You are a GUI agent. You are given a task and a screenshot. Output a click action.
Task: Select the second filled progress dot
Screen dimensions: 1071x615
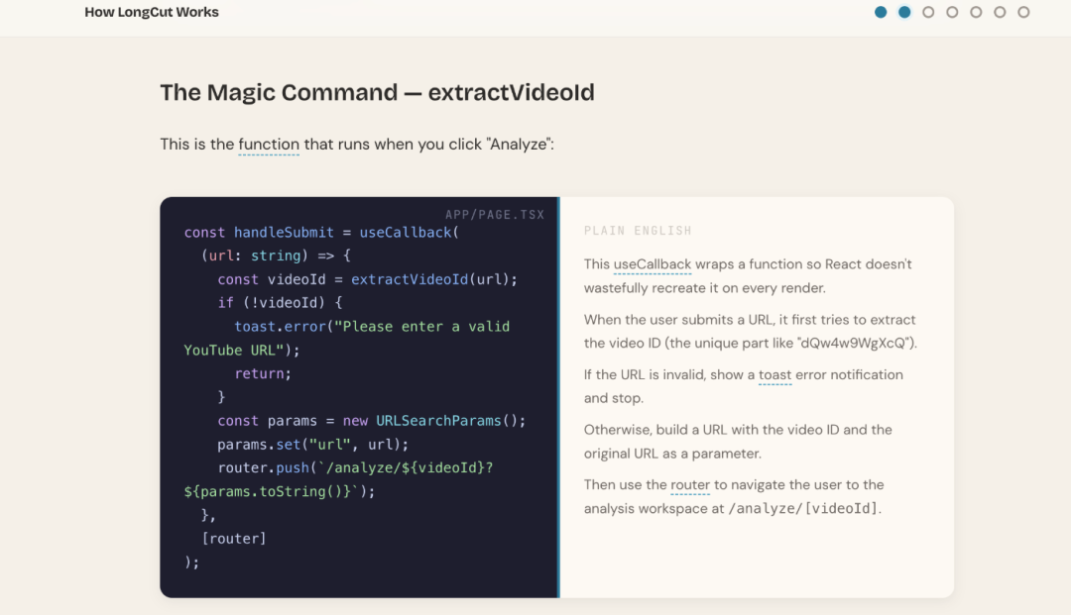[x=904, y=12]
